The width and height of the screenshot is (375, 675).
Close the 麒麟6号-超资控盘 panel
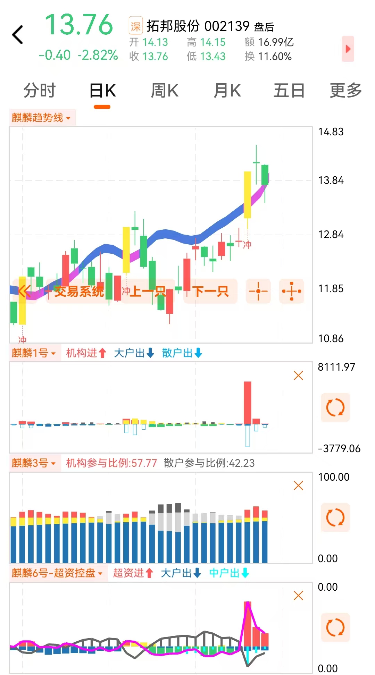[298, 596]
